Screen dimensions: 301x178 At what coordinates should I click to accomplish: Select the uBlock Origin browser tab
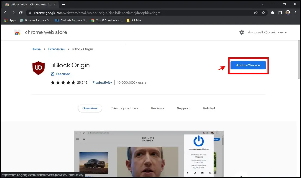point(31,4)
